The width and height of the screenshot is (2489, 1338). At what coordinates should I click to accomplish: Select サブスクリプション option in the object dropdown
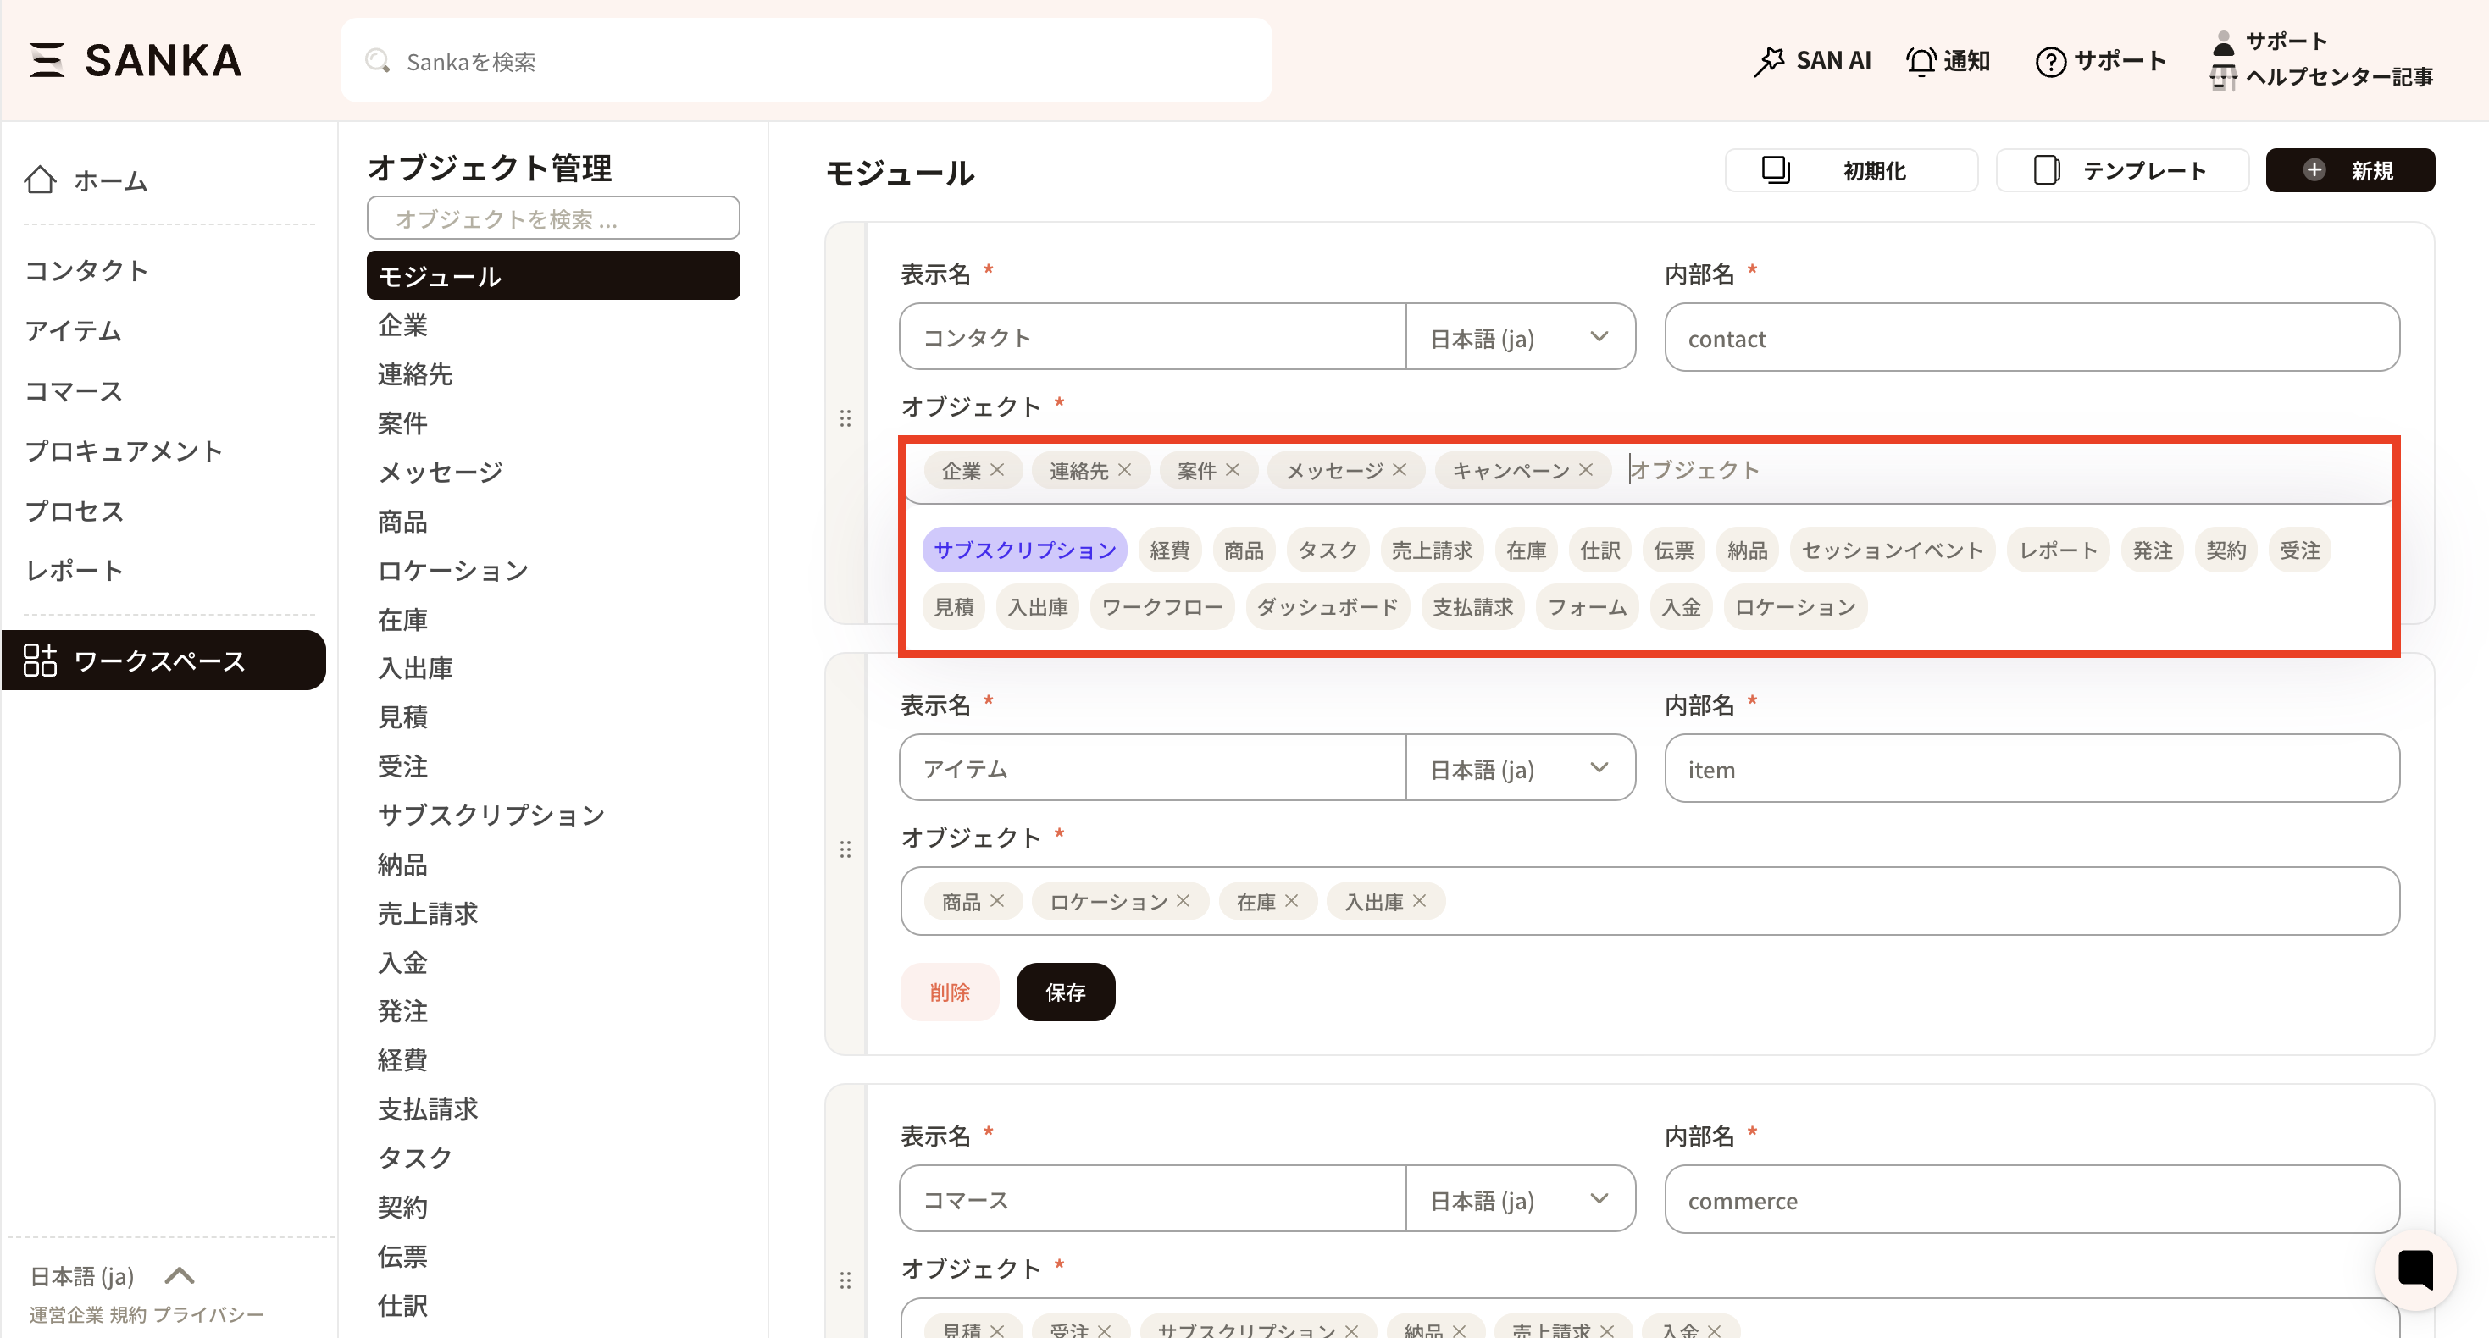tap(1025, 550)
